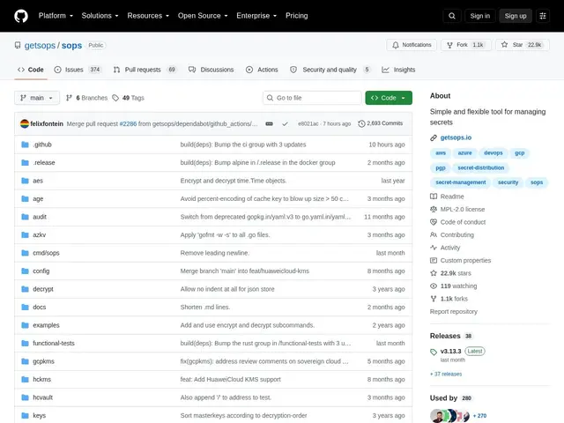Open the getsops owner link

(40, 45)
